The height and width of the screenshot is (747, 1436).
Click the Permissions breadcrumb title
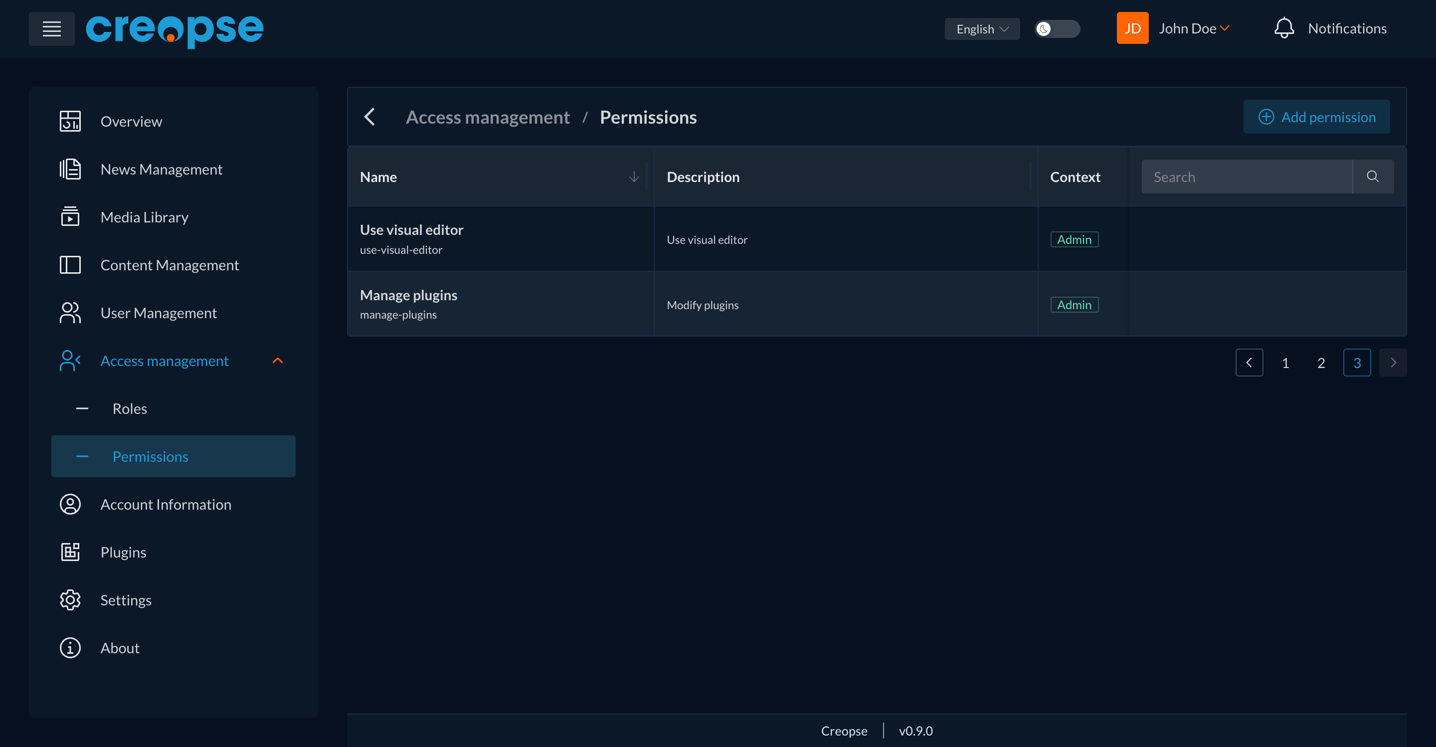[648, 117]
